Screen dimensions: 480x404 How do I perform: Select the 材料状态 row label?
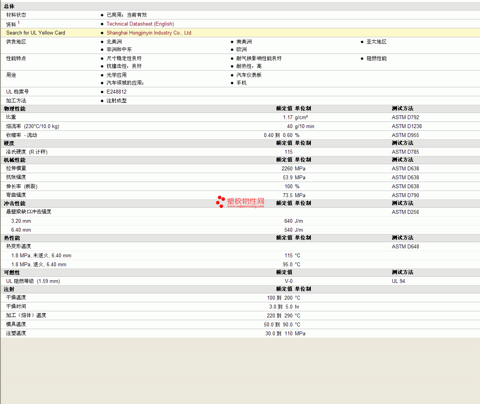(x=16, y=15)
